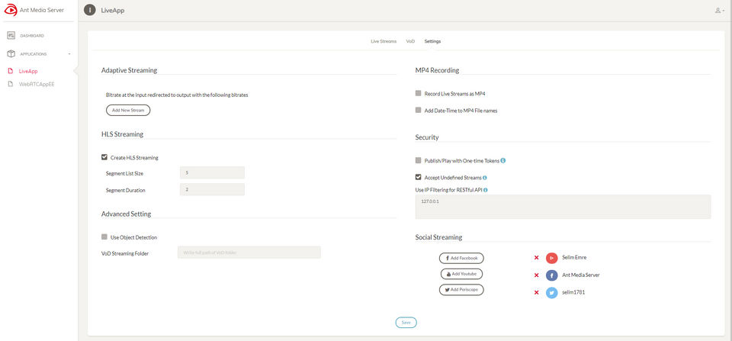Show info for One-time Tokens option
This screenshot has height=341, width=732.
pos(503,160)
